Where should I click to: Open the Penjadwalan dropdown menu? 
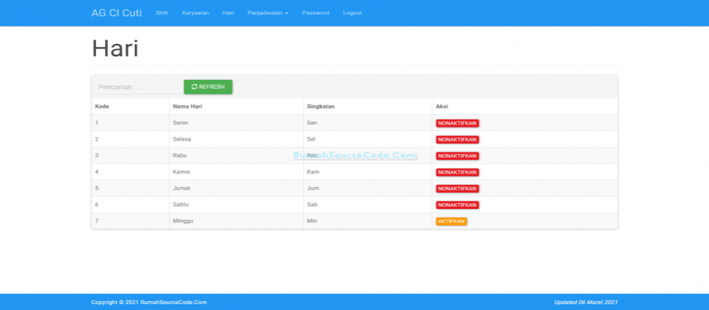[x=268, y=13]
